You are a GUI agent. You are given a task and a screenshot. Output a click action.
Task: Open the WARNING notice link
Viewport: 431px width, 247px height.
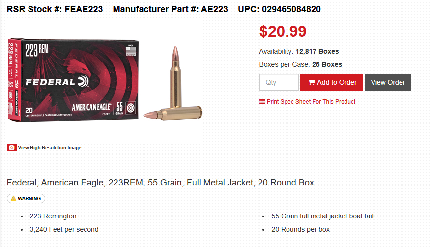(x=29, y=199)
